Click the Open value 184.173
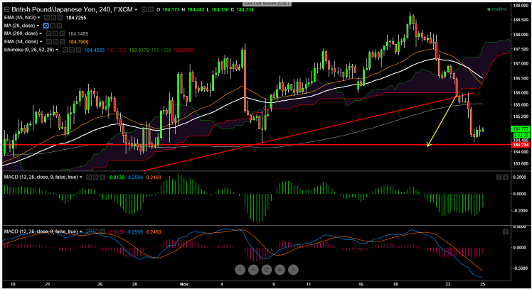Image resolution: width=532 pixels, height=289 pixels. [x=171, y=10]
